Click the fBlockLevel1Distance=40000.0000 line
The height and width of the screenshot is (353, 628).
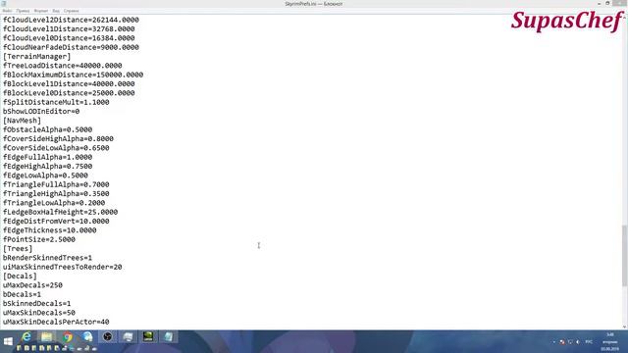click(x=69, y=84)
